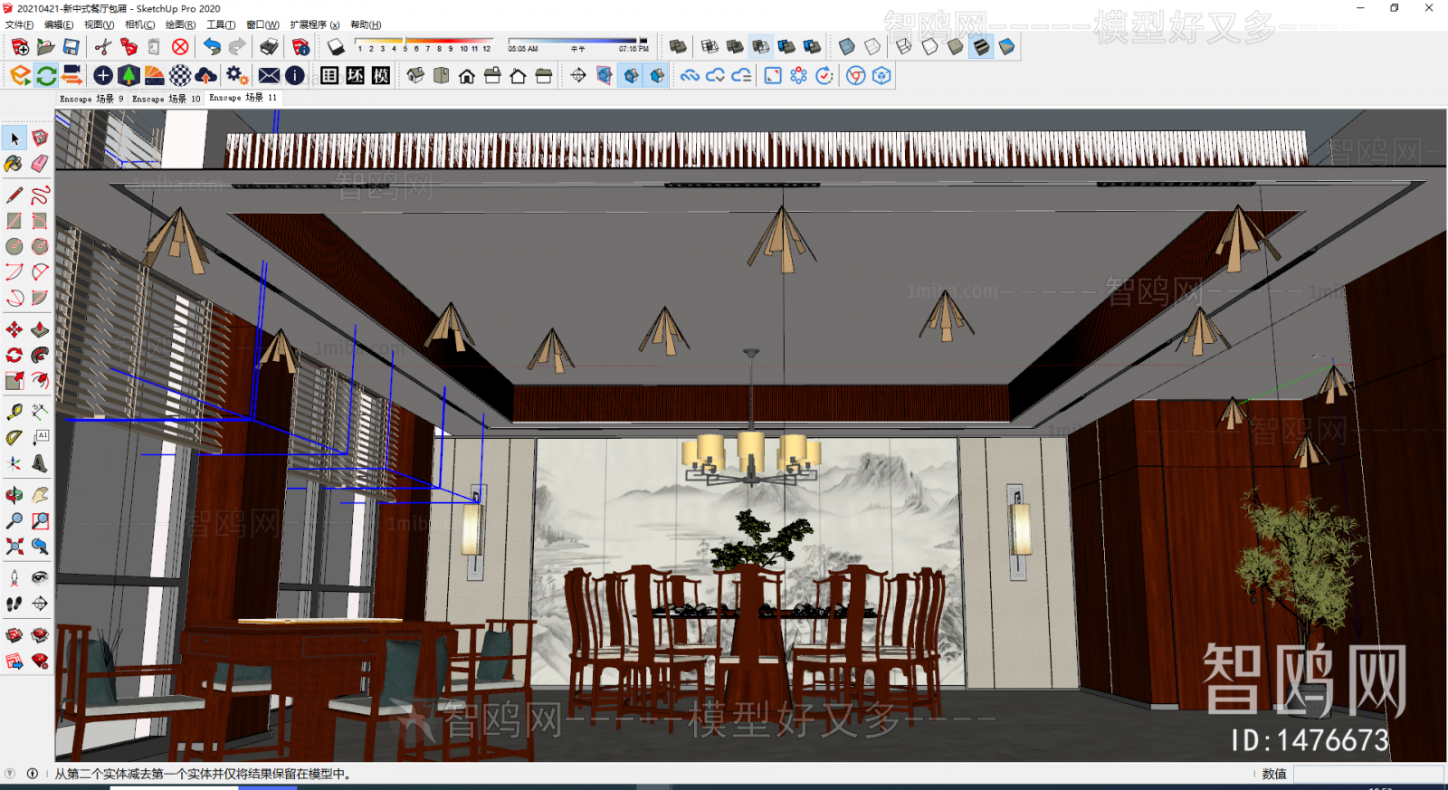The image size is (1448, 790).
Task: Save the model with floppy icon
Action: pyautogui.click(x=71, y=46)
